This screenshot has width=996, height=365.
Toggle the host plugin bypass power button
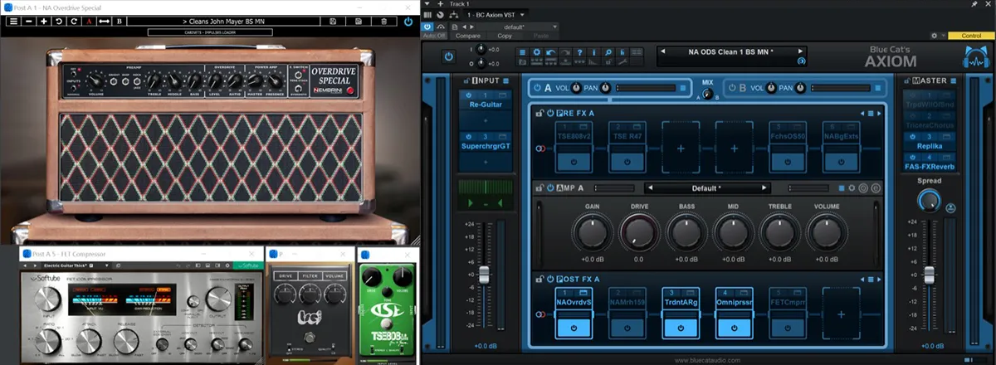tap(428, 26)
